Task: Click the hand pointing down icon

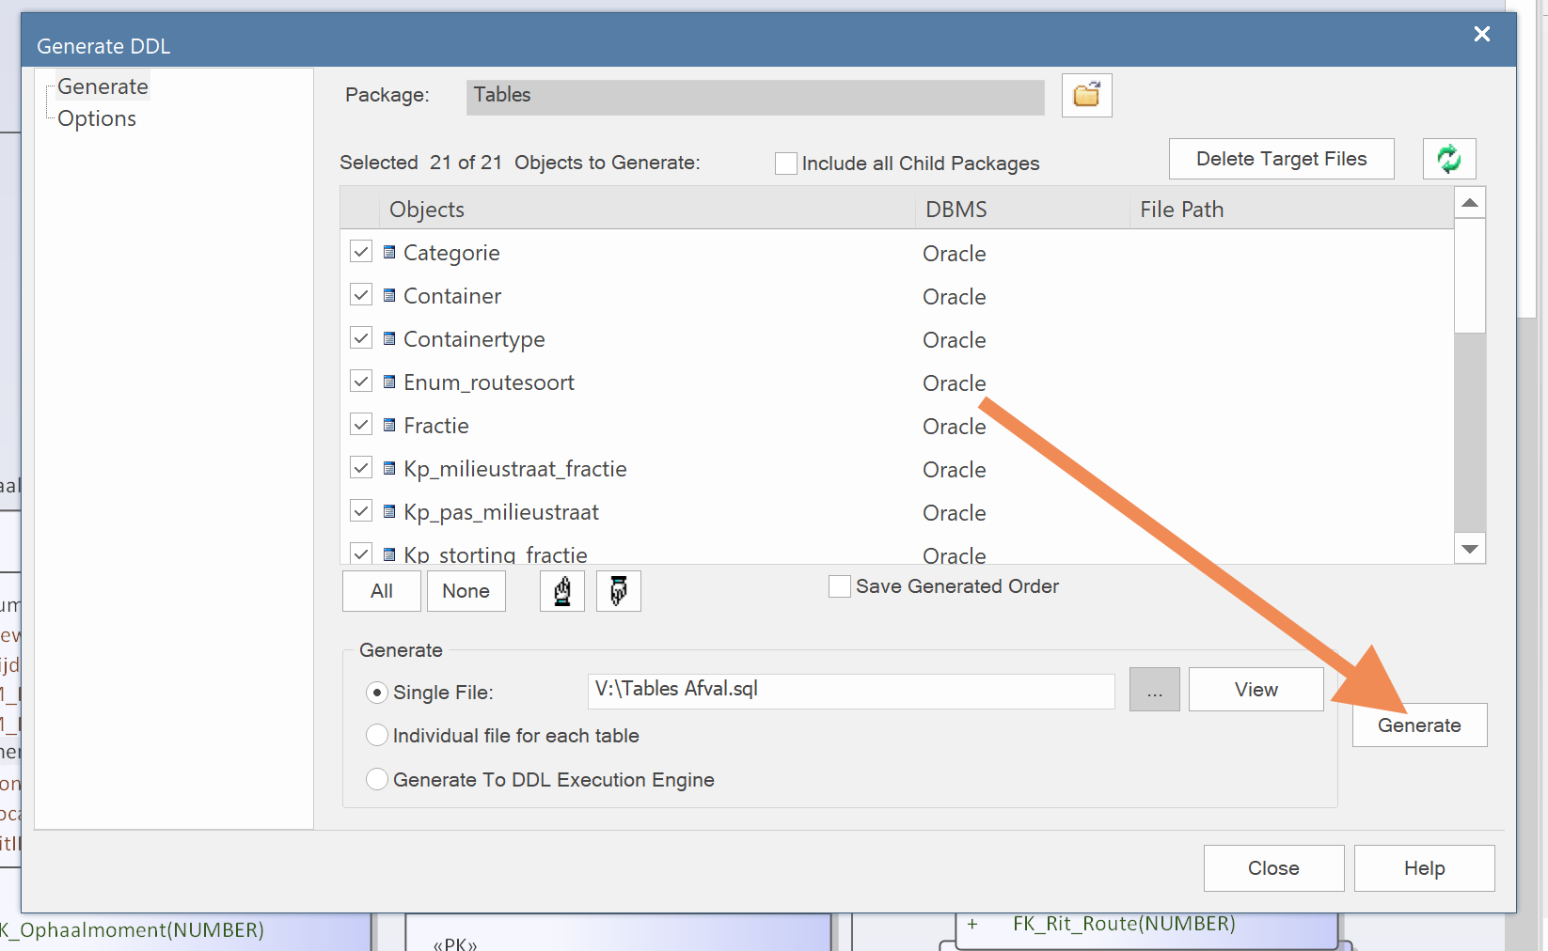Action: [x=618, y=591]
